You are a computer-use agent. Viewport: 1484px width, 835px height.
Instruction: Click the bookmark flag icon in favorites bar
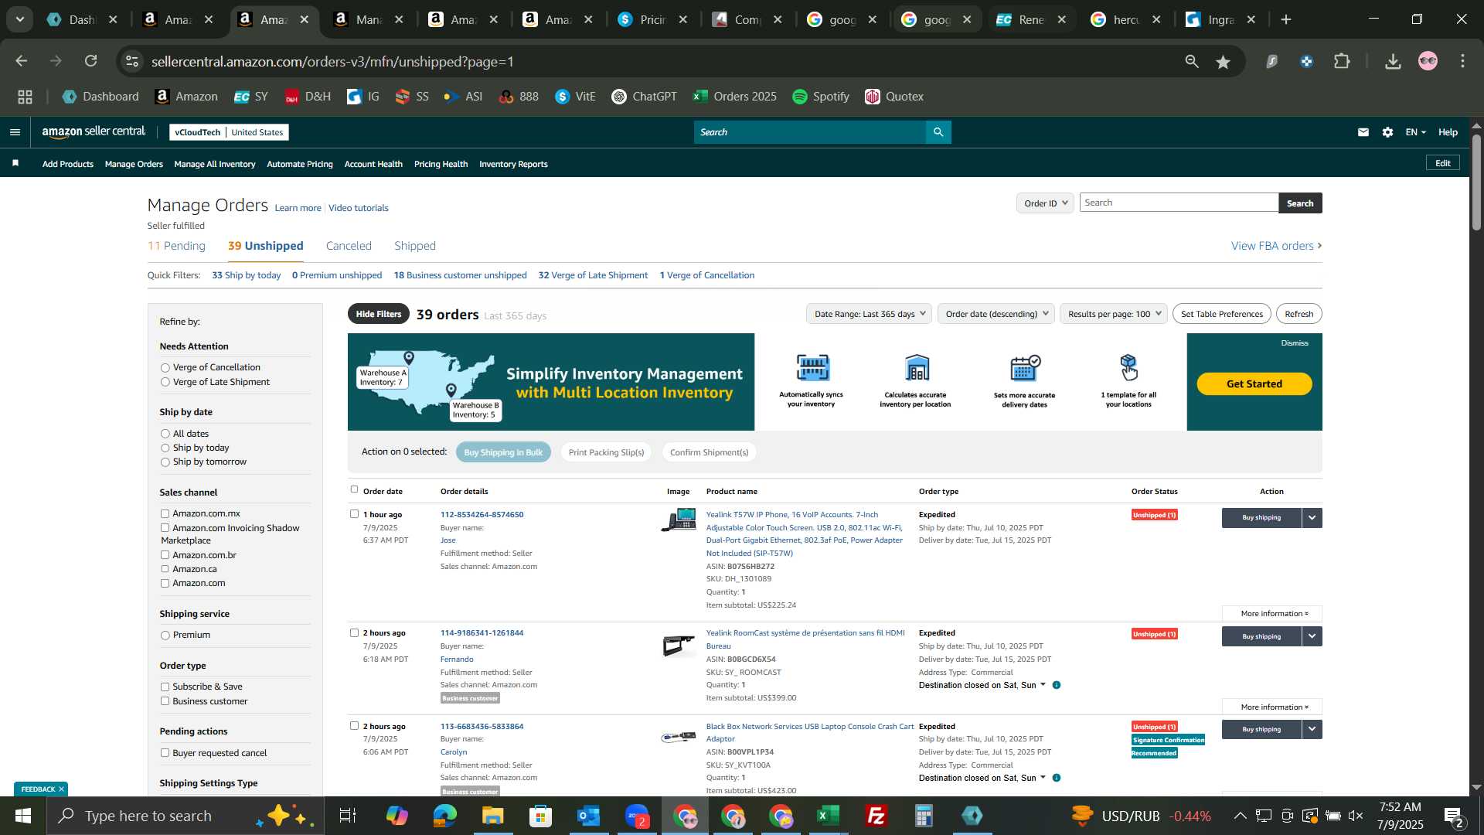pyautogui.click(x=15, y=163)
